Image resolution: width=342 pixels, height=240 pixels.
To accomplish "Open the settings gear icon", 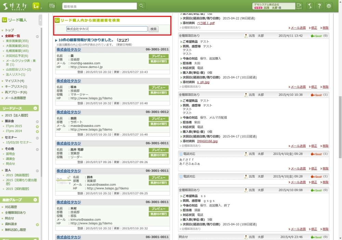I will [329, 6].
